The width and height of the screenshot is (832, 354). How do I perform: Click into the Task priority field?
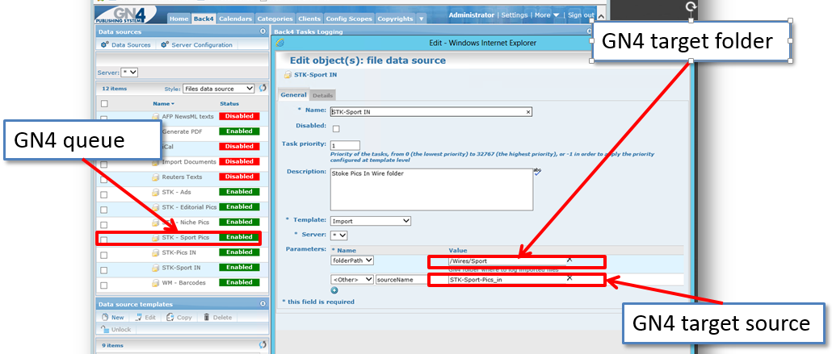345,145
